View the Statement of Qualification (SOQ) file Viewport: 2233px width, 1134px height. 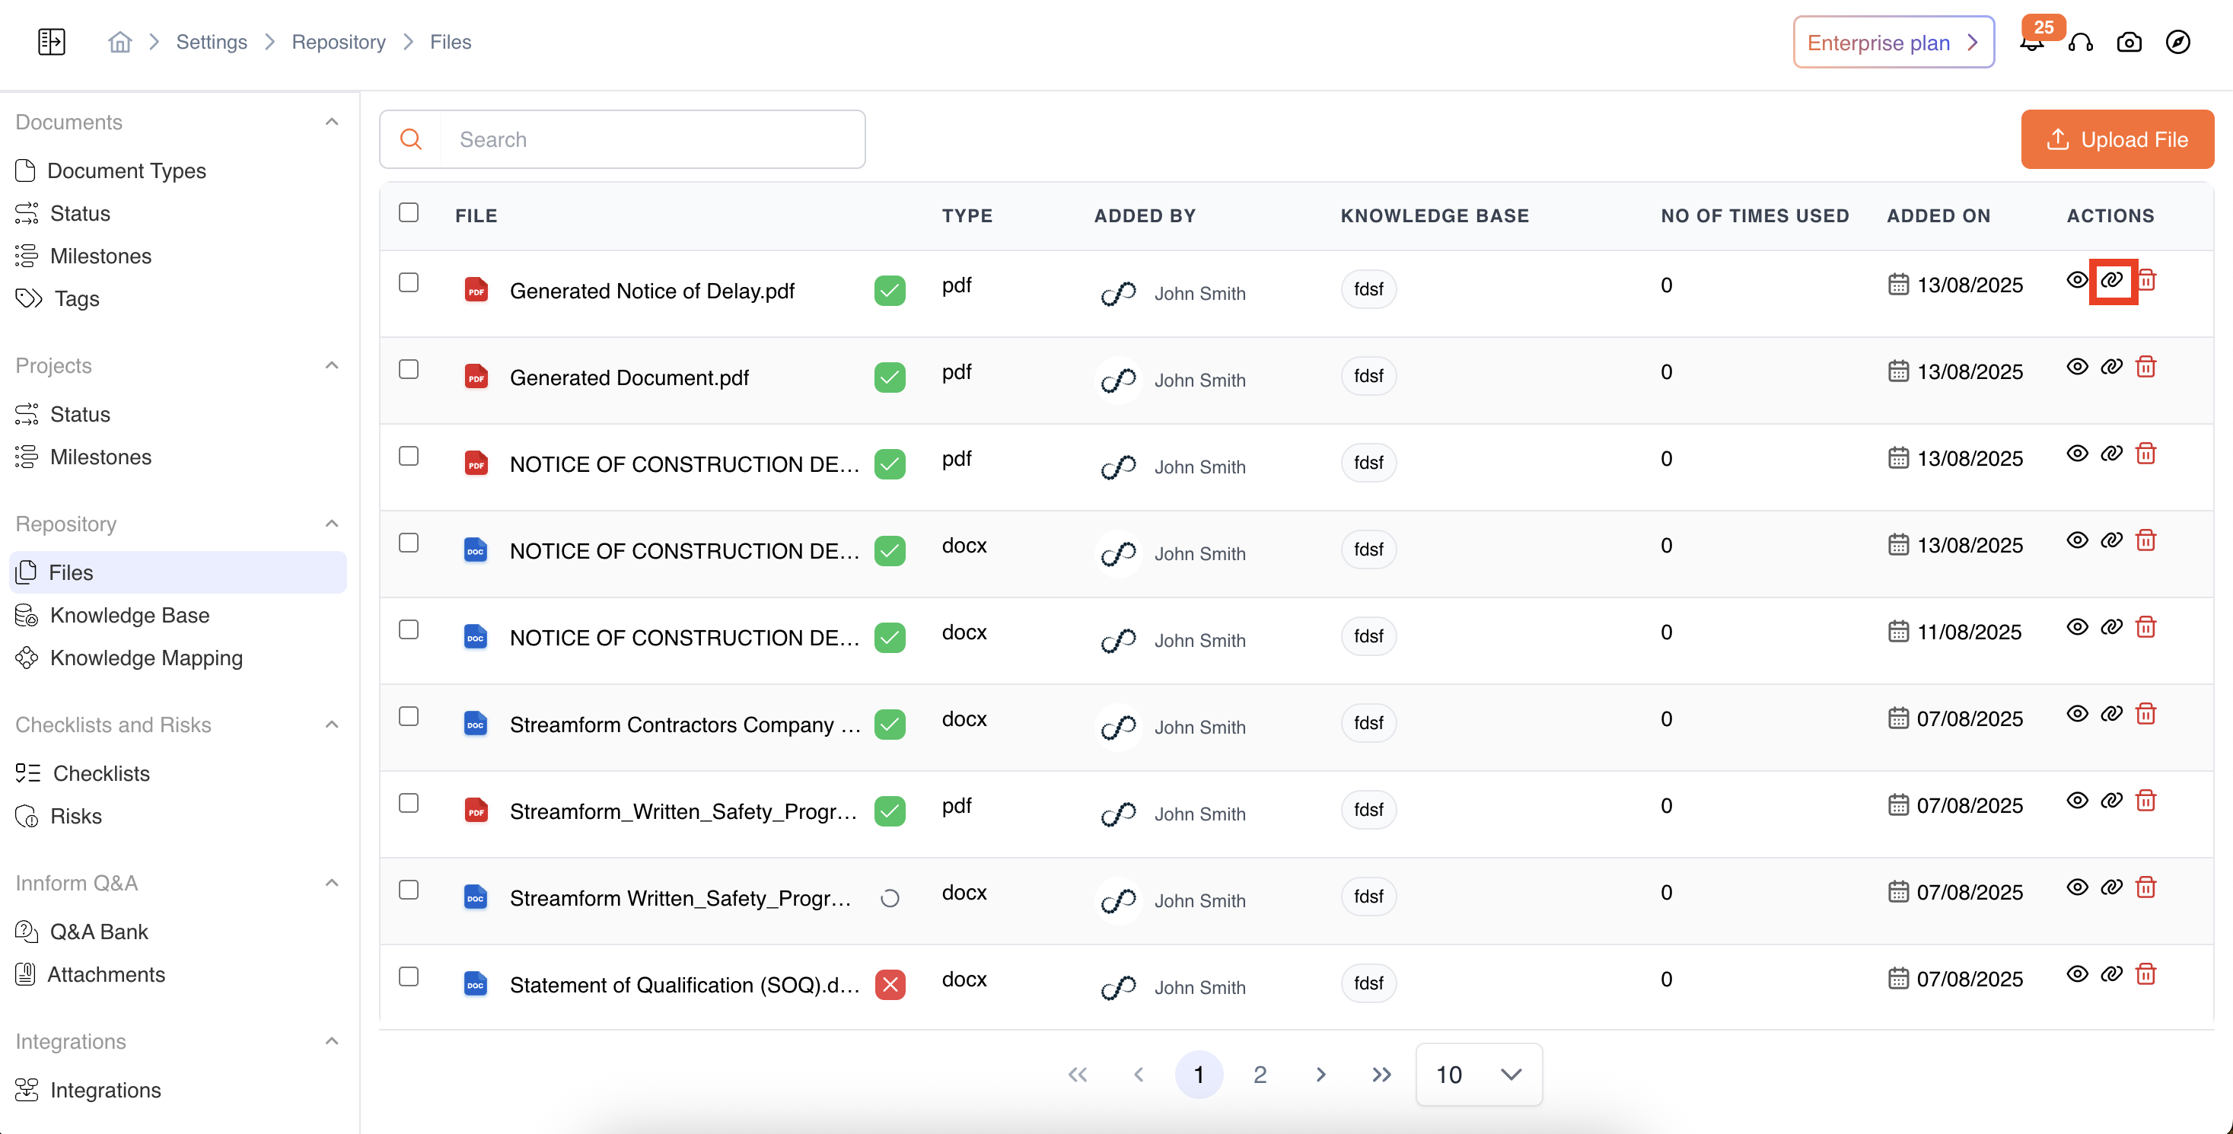coord(2077,973)
